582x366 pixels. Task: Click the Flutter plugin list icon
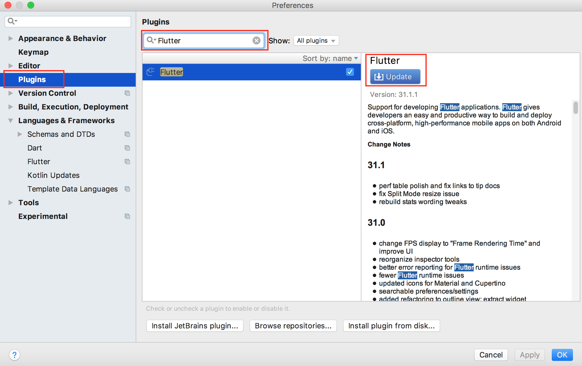(150, 72)
